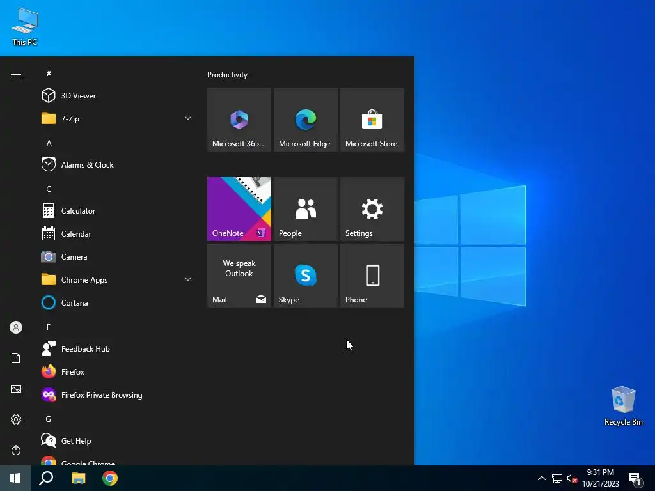Click the Power button in Start sidebar
The image size is (655, 491).
point(16,450)
